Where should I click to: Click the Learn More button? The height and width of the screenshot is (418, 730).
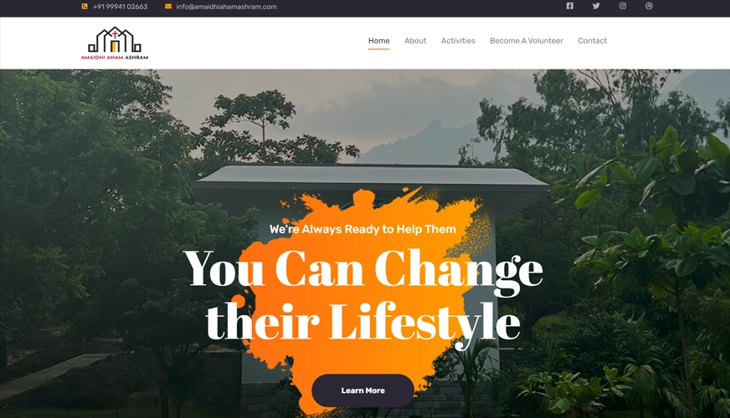click(x=362, y=390)
